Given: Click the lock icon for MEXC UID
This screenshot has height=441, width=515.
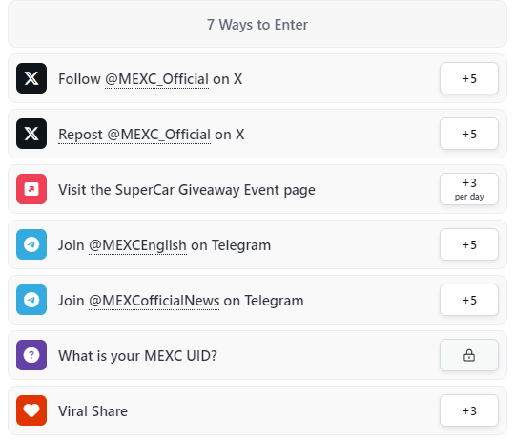Looking at the screenshot, I should [469, 355].
